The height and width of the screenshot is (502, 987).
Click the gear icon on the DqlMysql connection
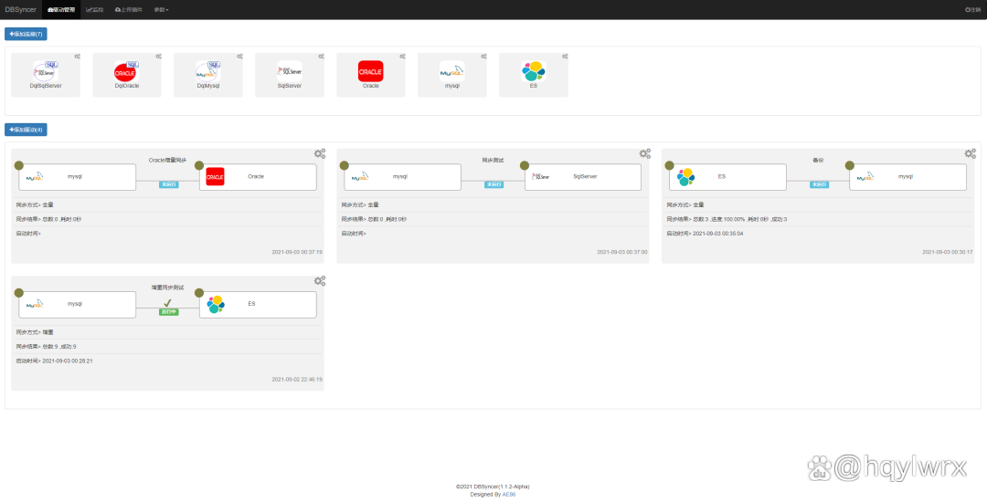tap(239, 57)
